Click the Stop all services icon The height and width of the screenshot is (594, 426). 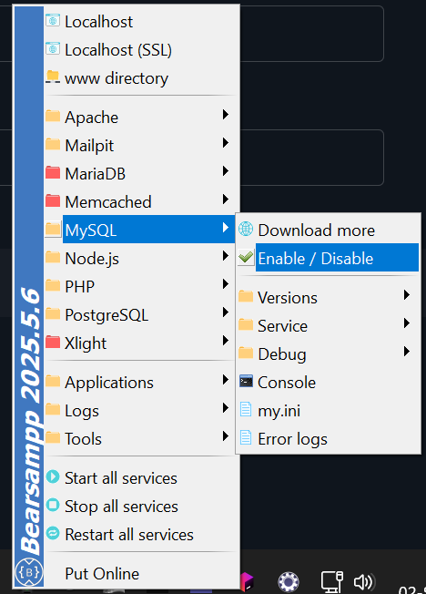pos(53,505)
